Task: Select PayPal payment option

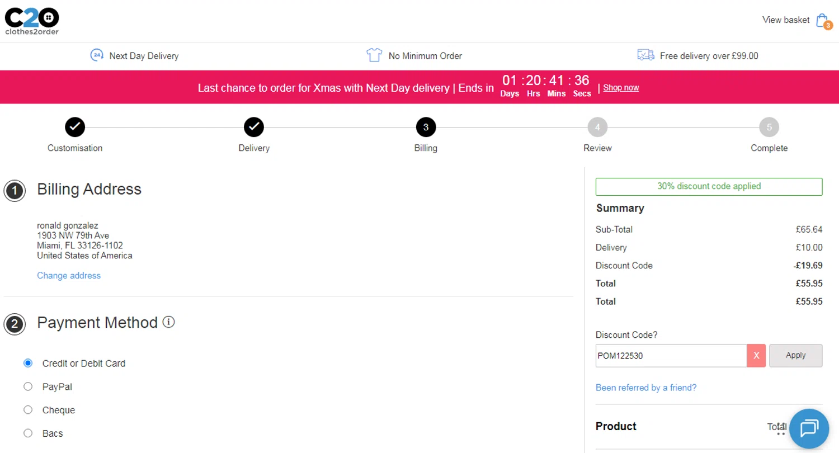Action: [x=28, y=386]
